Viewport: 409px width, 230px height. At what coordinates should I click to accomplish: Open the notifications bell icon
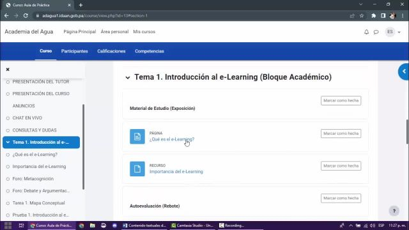click(x=366, y=32)
